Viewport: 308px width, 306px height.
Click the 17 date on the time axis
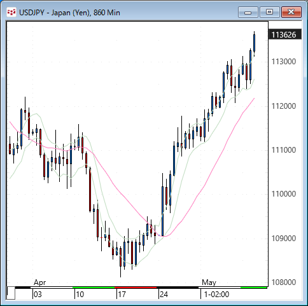pos(122,295)
